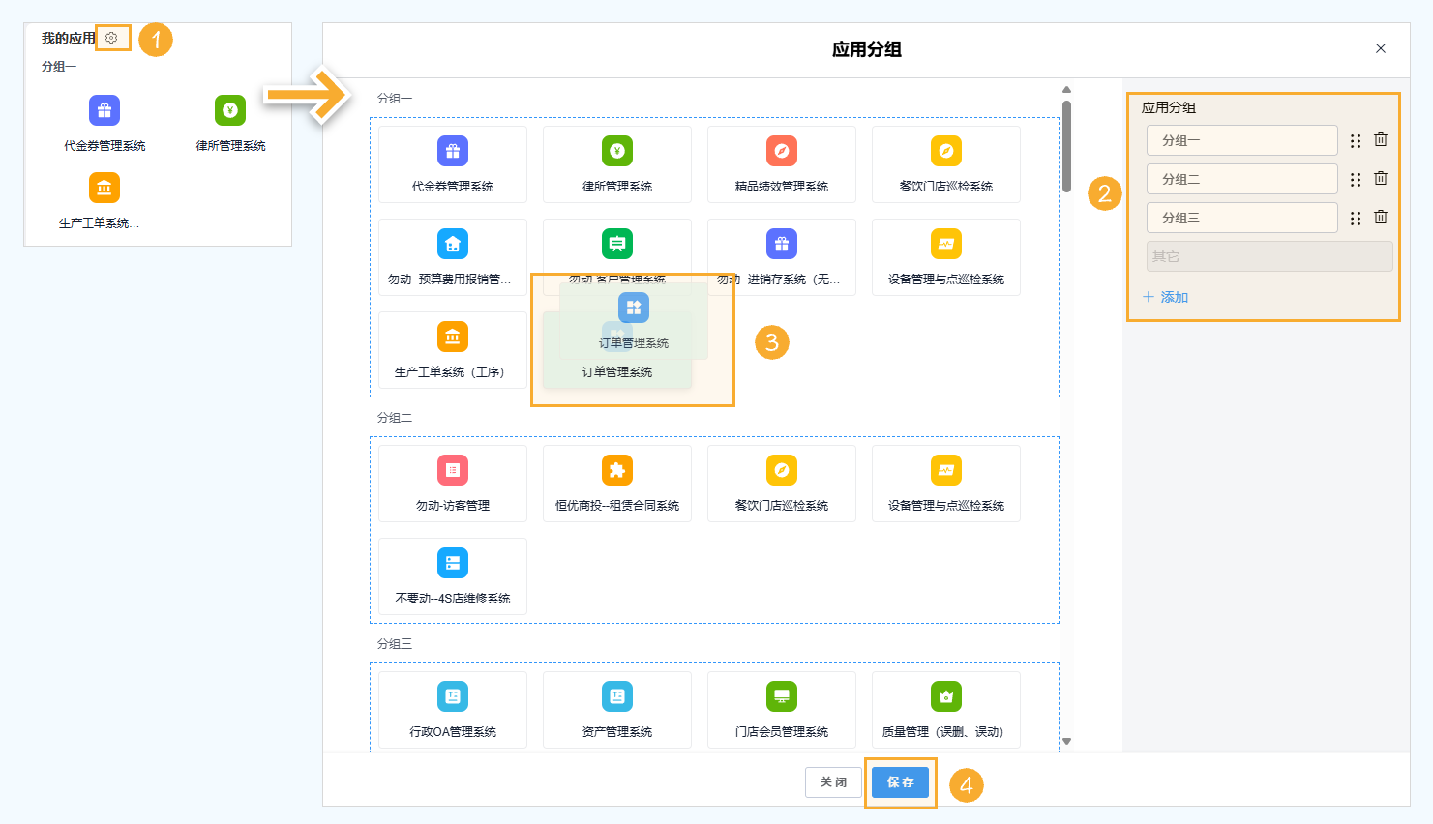Open the settings gear next to 我的应用
Viewport: 1433px width, 824px height.
[x=112, y=38]
